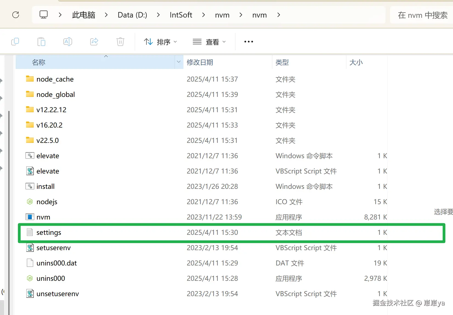Click the type label ICO 文件
The height and width of the screenshot is (315, 453).
(x=289, y=202)
